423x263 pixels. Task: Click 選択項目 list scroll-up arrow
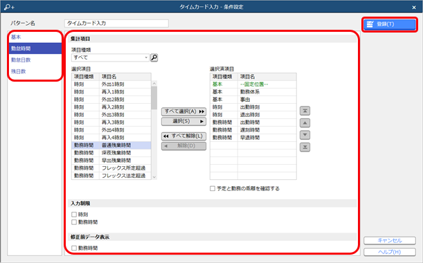(x=154, y=83)
